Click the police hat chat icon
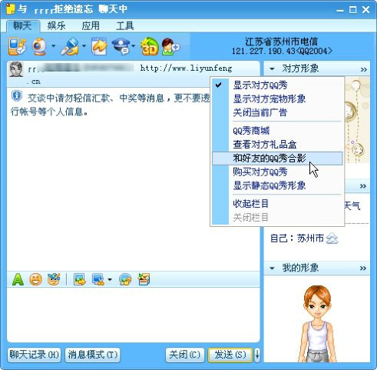 pos(121,46)
